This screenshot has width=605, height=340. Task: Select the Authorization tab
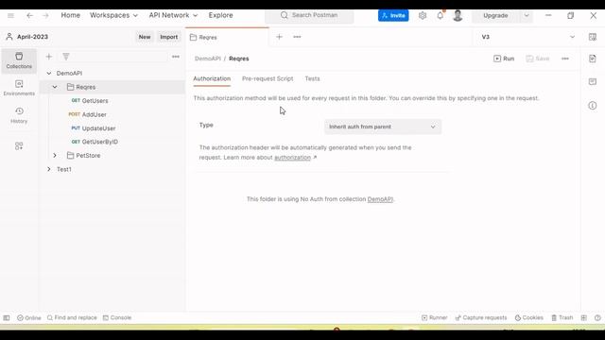point(212,78)
